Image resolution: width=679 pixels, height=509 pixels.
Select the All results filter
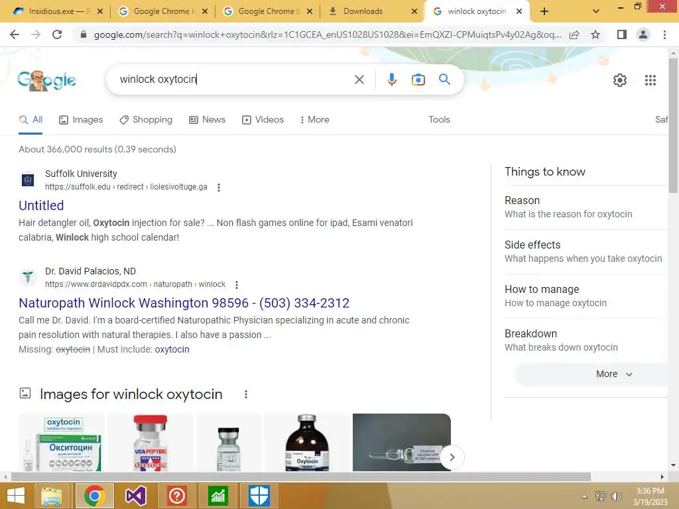31,119
